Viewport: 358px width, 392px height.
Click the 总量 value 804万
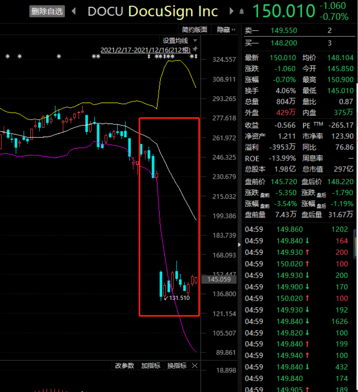286,102
